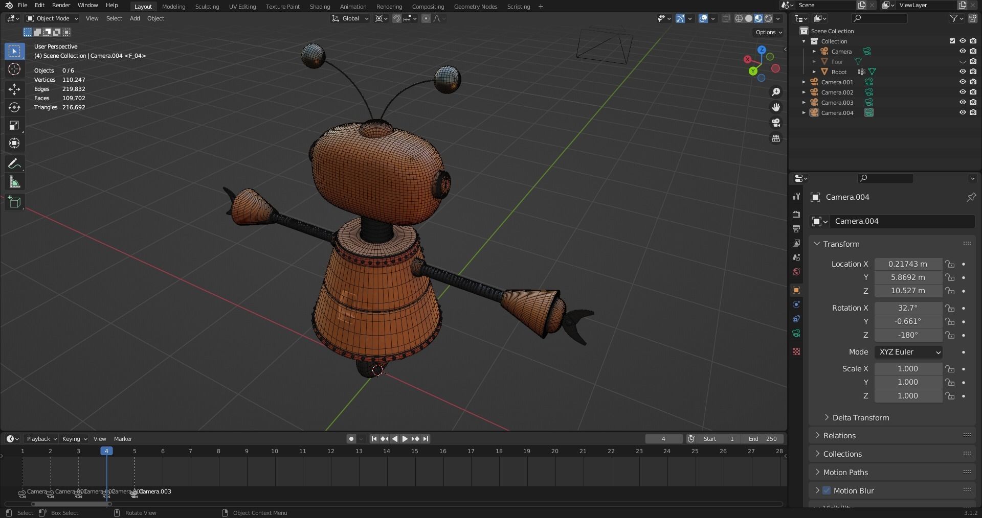
Task: Jump to the timeline end frame
Action: point(426,439)
